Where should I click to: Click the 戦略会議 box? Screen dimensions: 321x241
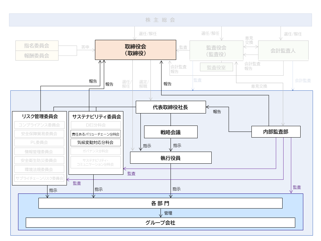tap(171, 132)
